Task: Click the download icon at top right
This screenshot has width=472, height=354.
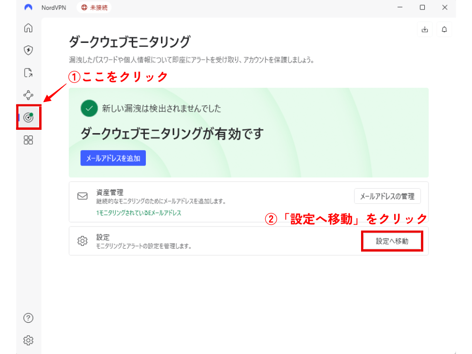Action: [425, 29]
